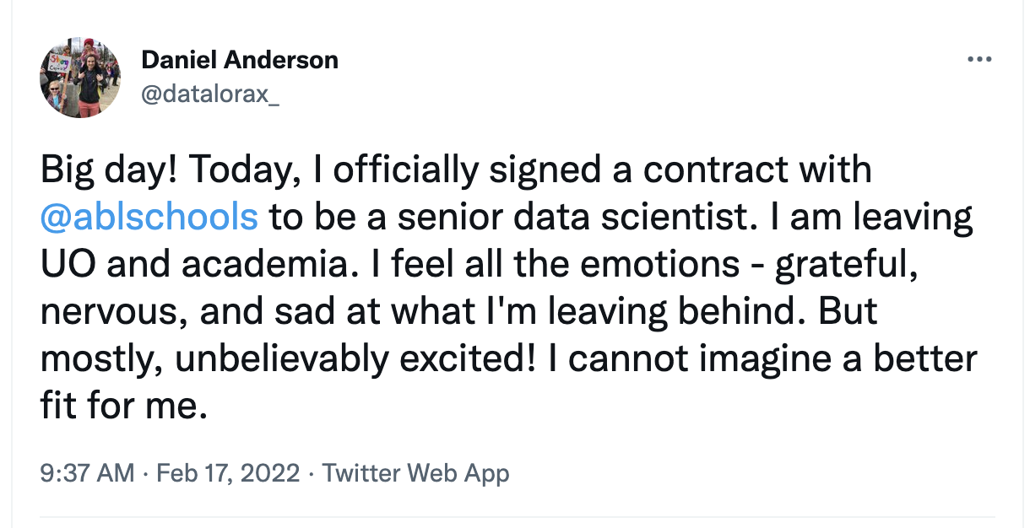The width and height of the screenshot is (1030, 528).
Task: Click Daniel Anderson's profile photo
Action: pyautogui.click(x=79, y=78)
